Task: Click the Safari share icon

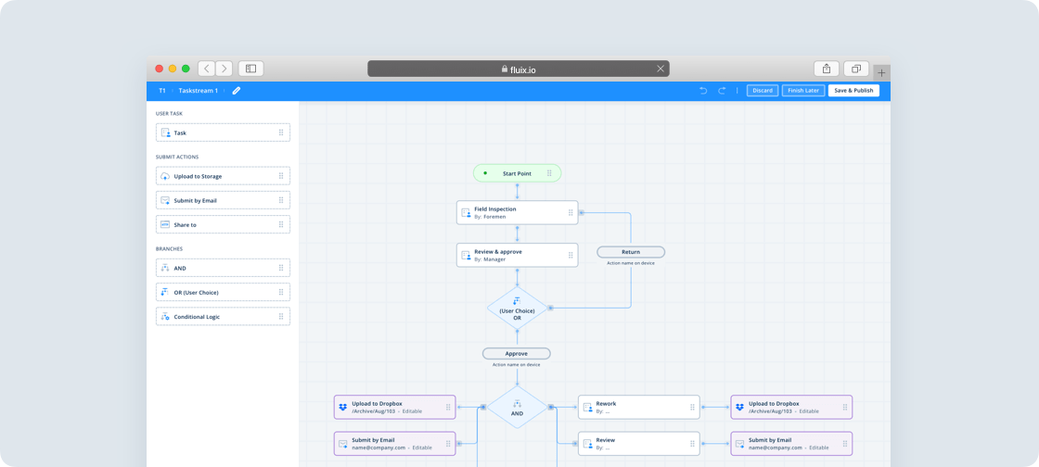Action: point(826,69)
